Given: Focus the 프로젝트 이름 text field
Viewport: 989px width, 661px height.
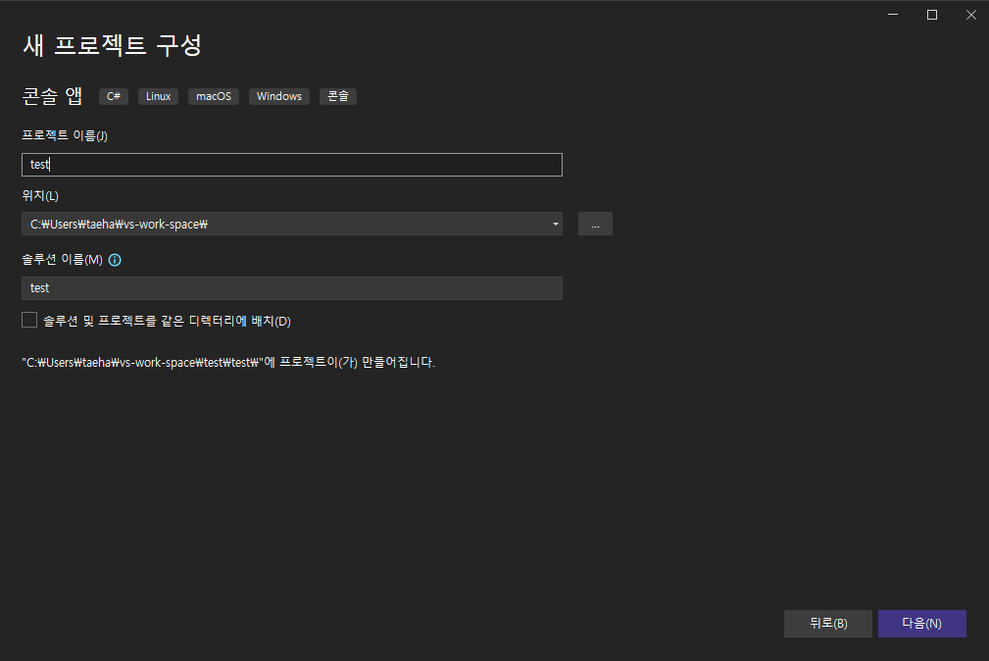Looking at the screenshot, I should click(x=291, y=165).
